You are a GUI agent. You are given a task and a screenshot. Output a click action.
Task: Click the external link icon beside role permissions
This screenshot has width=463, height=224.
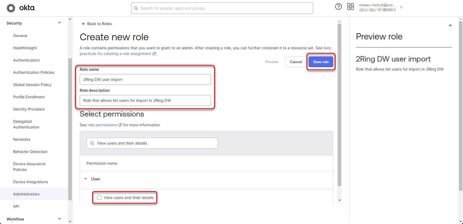point(120,125)
